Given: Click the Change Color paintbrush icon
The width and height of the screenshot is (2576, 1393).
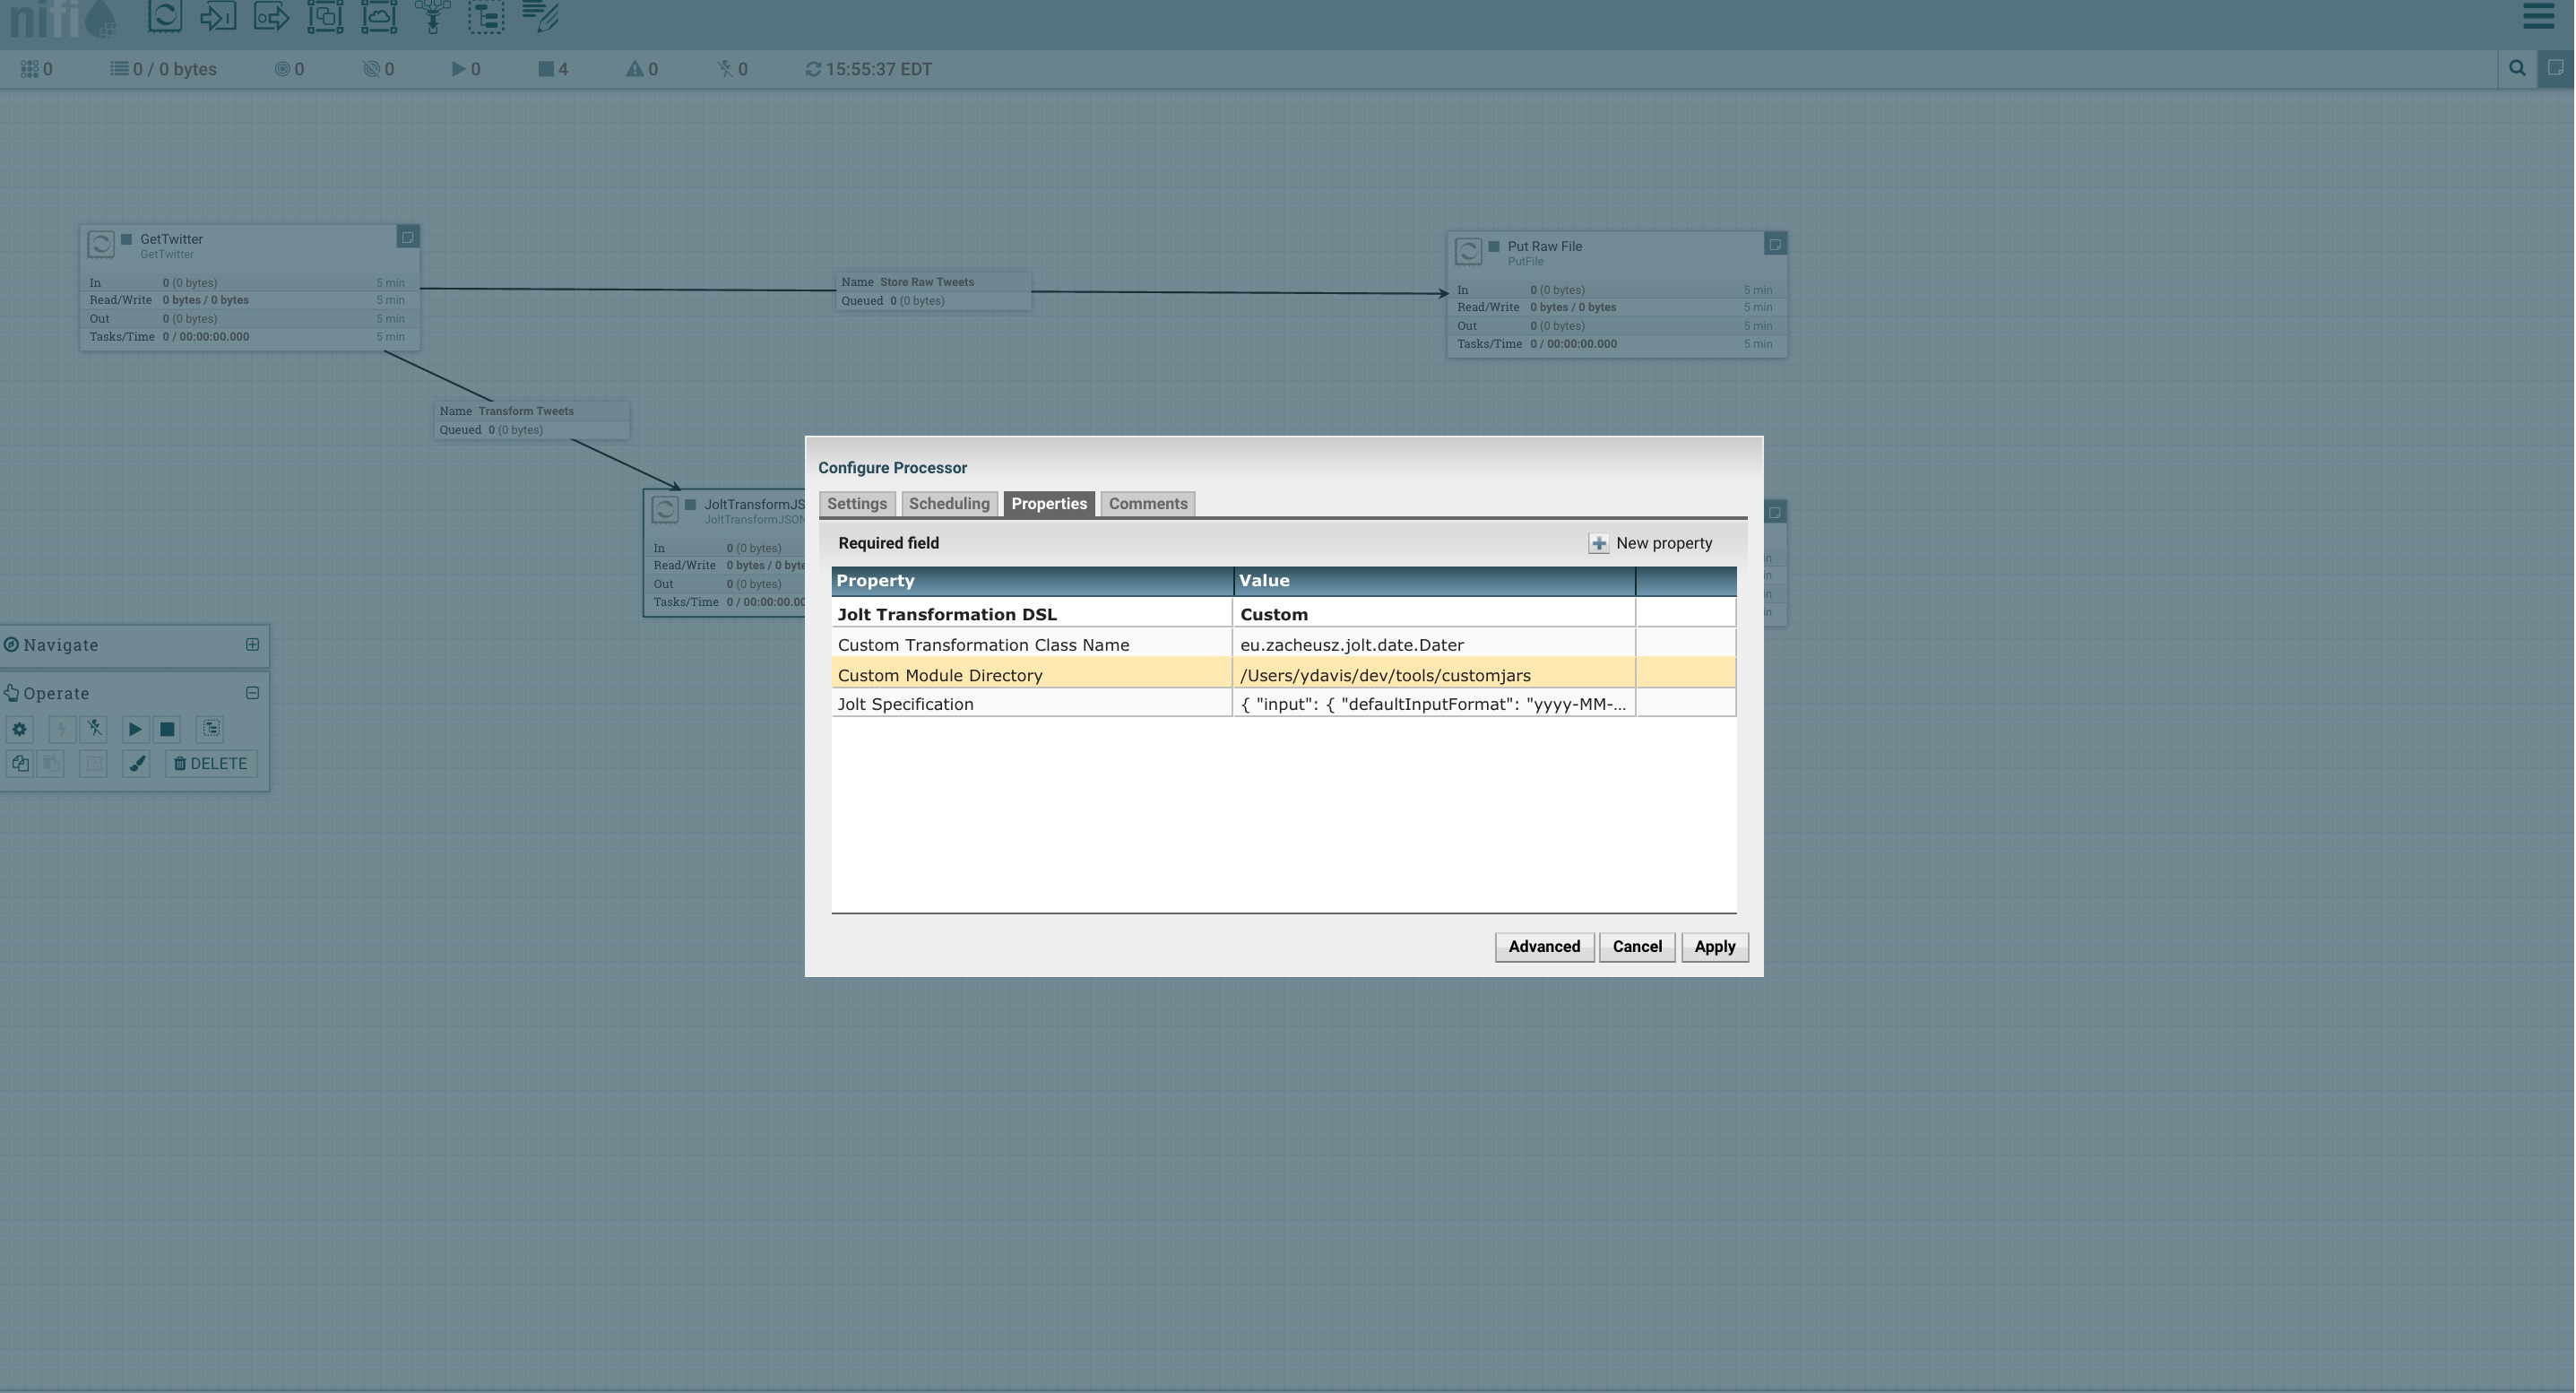Looking at the screenshot, I should pyautogui.click(x=137, y=764).
